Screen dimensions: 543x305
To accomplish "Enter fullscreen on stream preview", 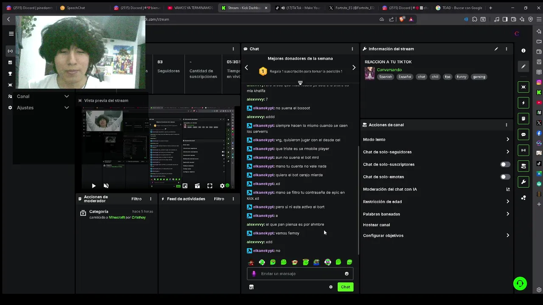I will (x=210, y=186).
